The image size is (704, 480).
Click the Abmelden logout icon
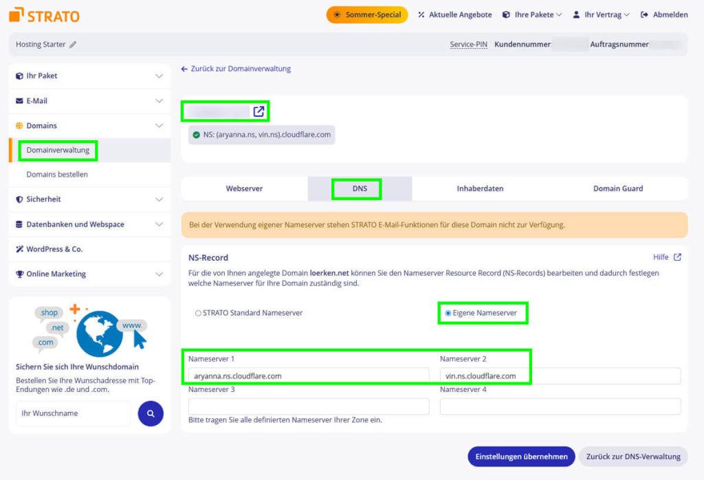(x=643, y=15)
